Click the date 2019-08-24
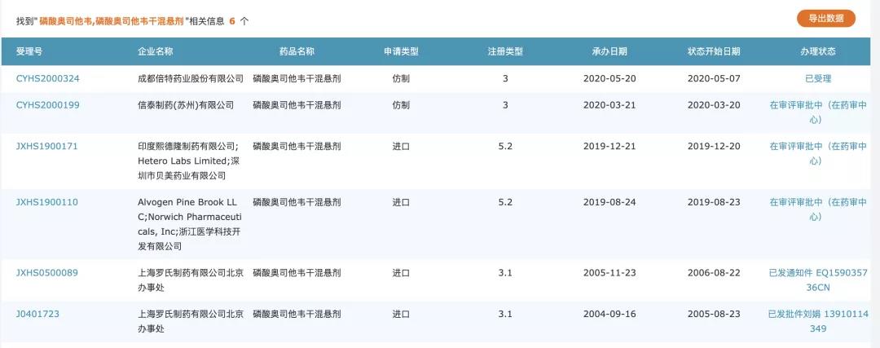 point(609,202)
